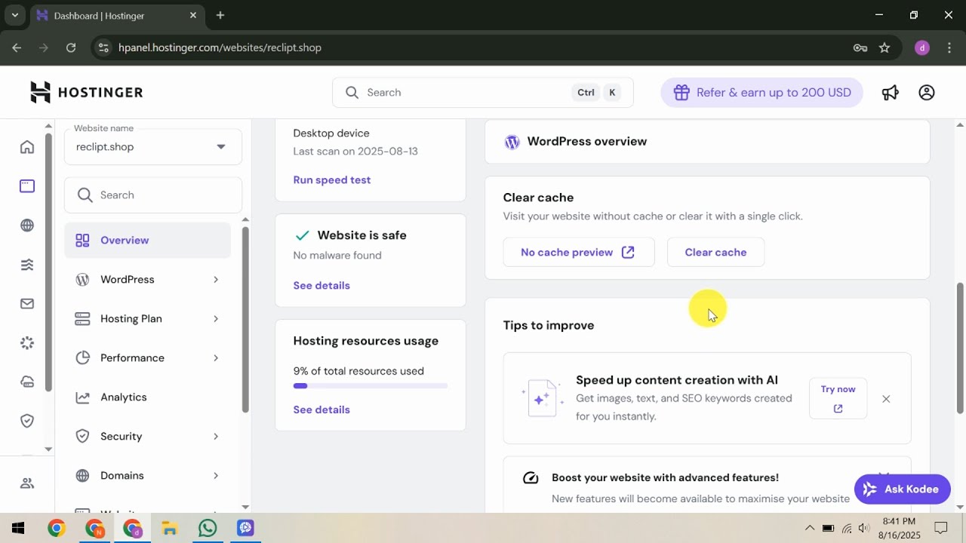Click Try now on the AI content tip
The width and height of the screenshot is (966, 543).
838,398
